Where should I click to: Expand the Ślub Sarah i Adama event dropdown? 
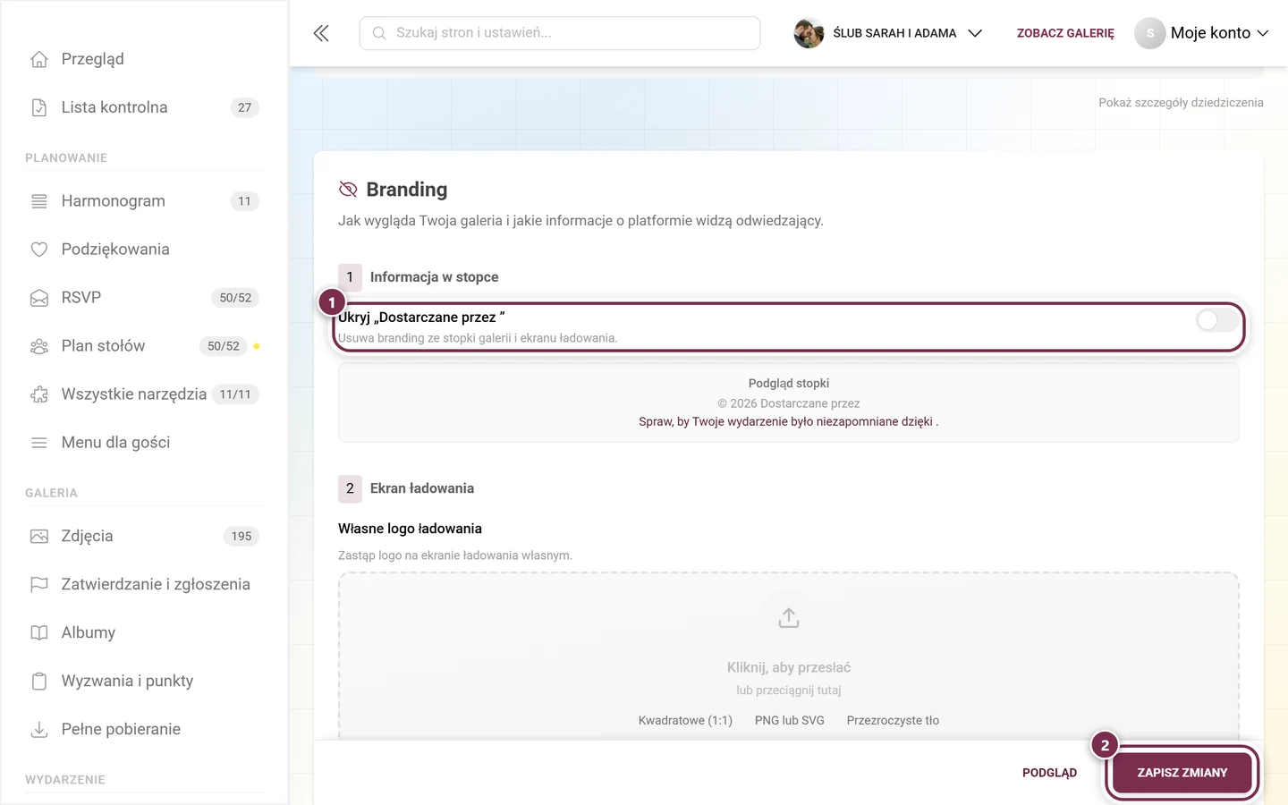point(888,33)
